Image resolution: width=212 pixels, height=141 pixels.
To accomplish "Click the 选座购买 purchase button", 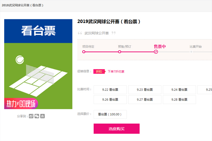I will click(117, 129).
